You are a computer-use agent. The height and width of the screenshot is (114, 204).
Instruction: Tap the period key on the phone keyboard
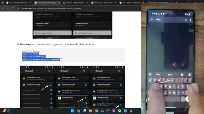point(183,99)
